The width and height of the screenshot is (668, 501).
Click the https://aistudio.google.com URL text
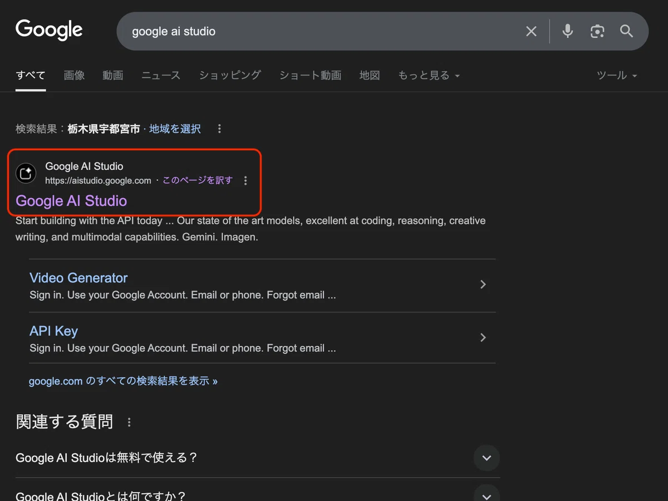coord(98,180)
